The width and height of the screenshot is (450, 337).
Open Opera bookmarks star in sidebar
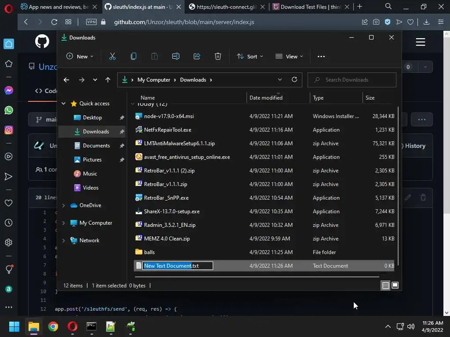9,64
